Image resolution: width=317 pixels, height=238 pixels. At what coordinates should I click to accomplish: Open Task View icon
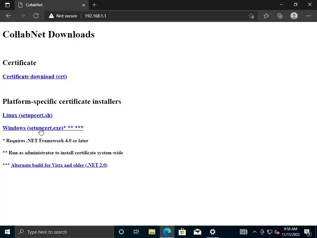tap(136, 232)
